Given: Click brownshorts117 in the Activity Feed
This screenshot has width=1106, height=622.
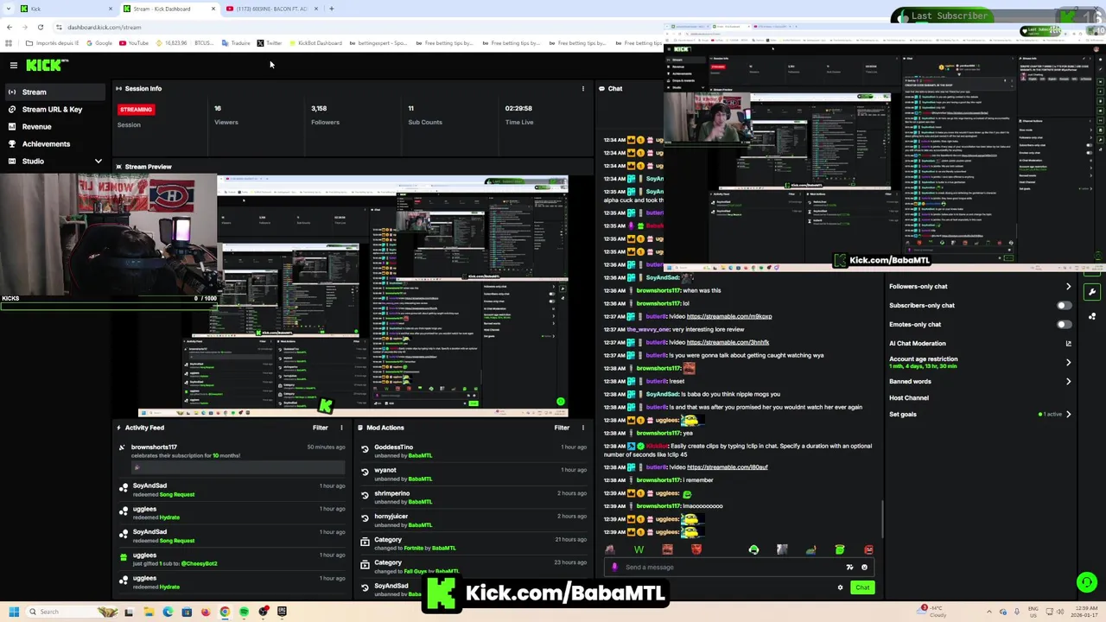Looking at the screenshot, I should pos(154,447).
